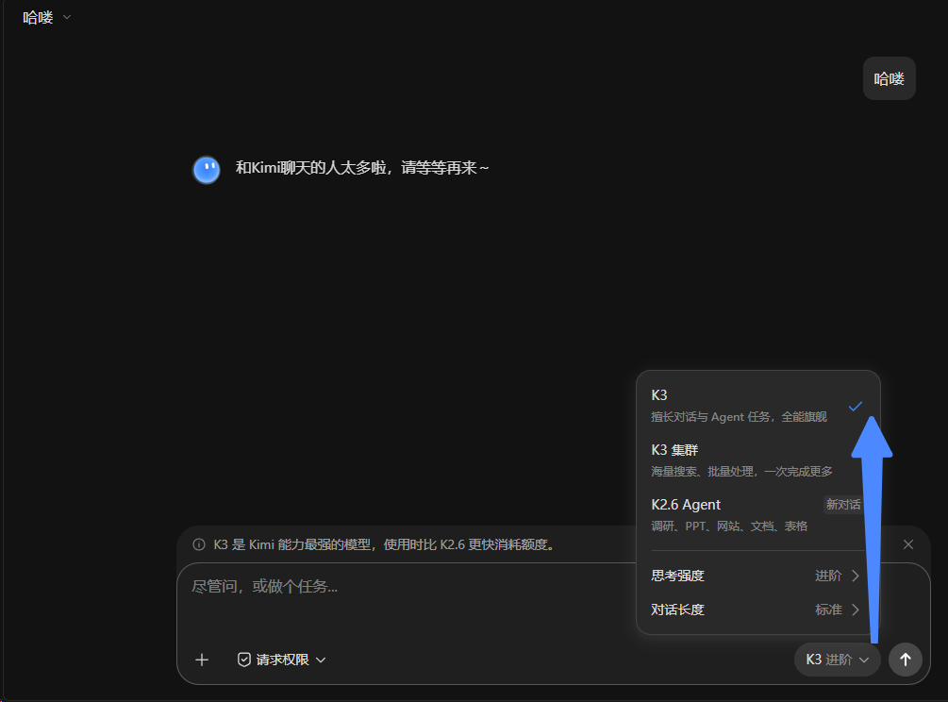Image resolution: width=948 pixels, height=702 pixels.
Task: Select the K3 集群 model option
Action: click(x=757, y=460)
